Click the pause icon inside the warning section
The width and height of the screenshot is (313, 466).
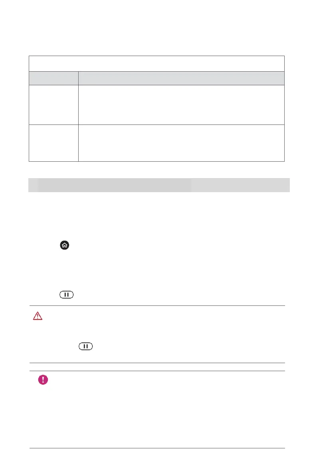86,346
